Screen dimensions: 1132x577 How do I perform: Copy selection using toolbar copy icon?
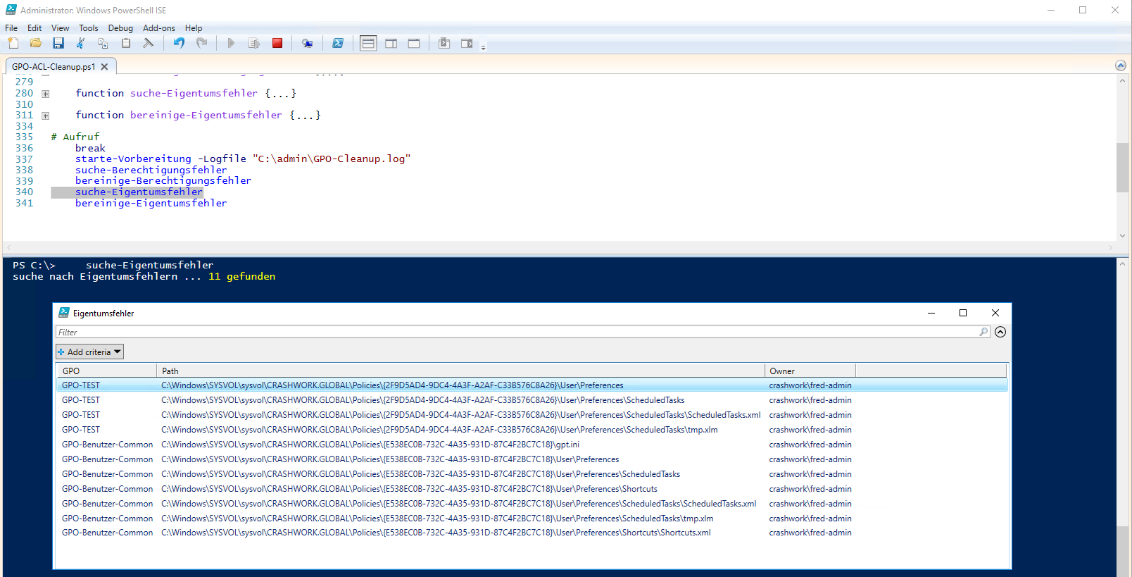[103, 43]
